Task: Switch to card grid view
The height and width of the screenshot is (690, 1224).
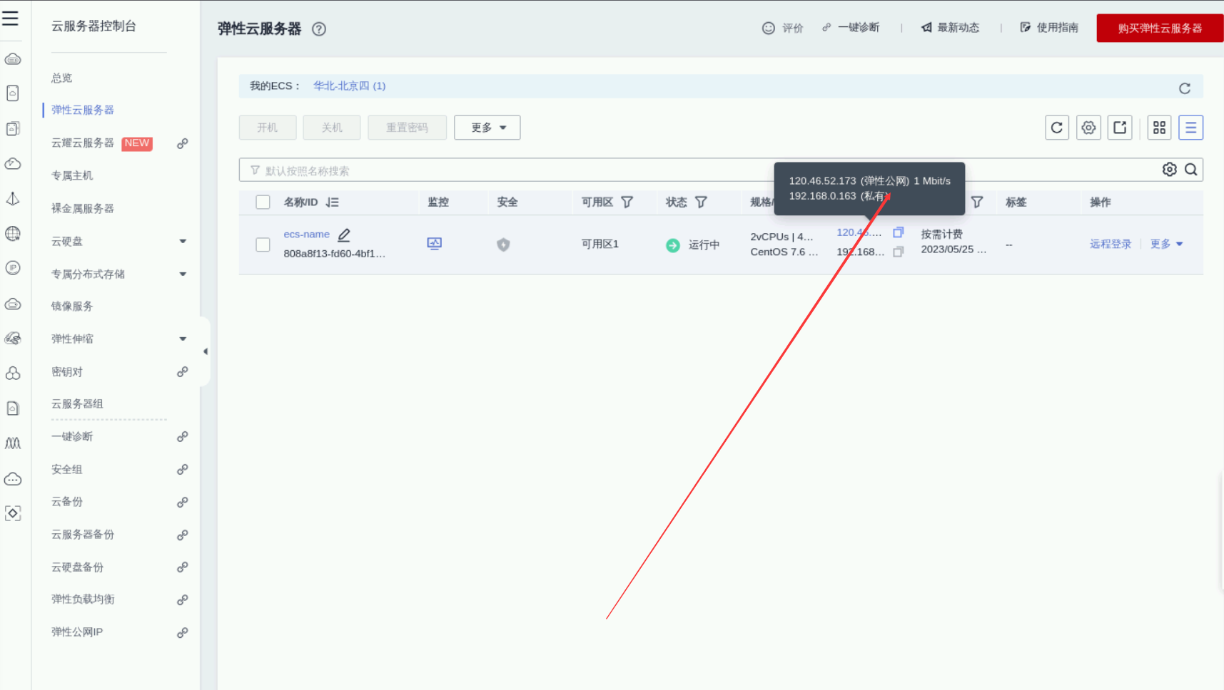Action: point(1160,128)
